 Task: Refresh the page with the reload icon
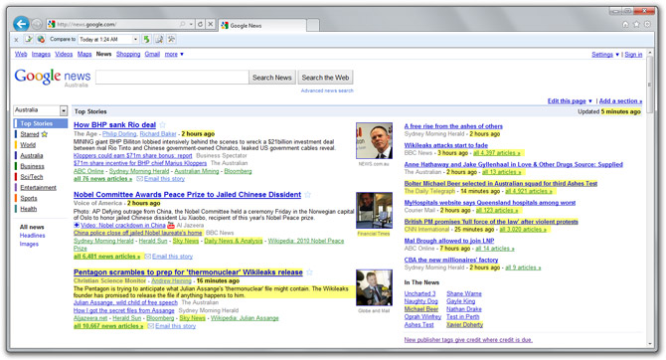coord(201,24)
